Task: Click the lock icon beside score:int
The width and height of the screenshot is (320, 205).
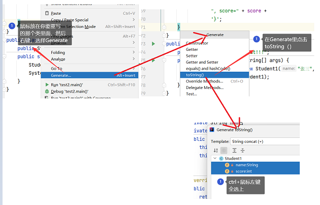Action: (232, 171)
